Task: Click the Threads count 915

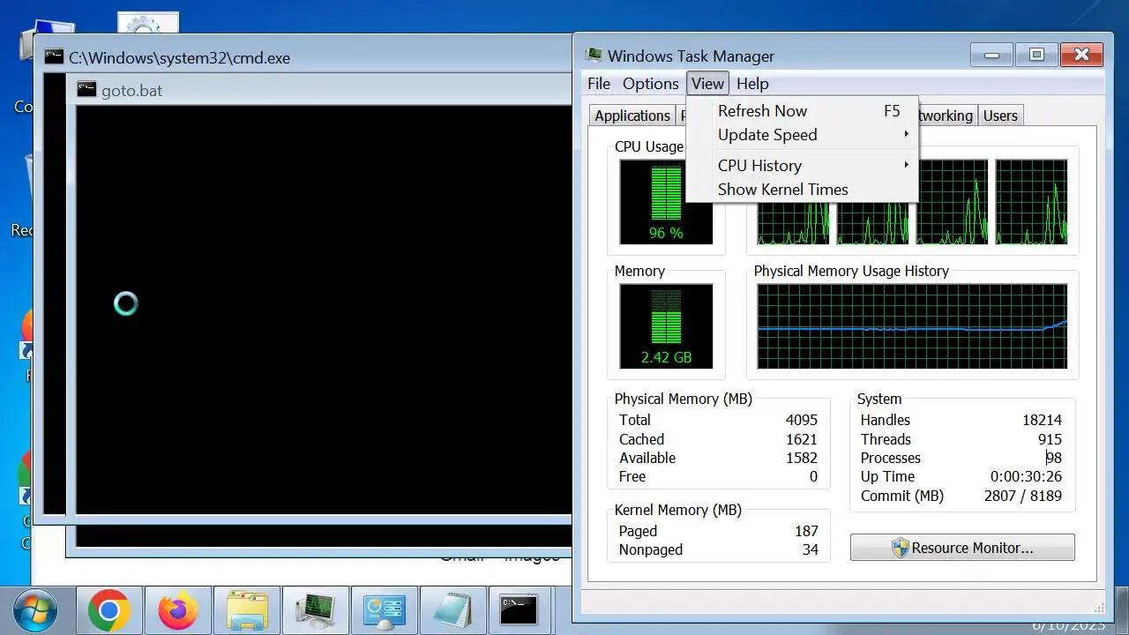Action: [1050, 439]
